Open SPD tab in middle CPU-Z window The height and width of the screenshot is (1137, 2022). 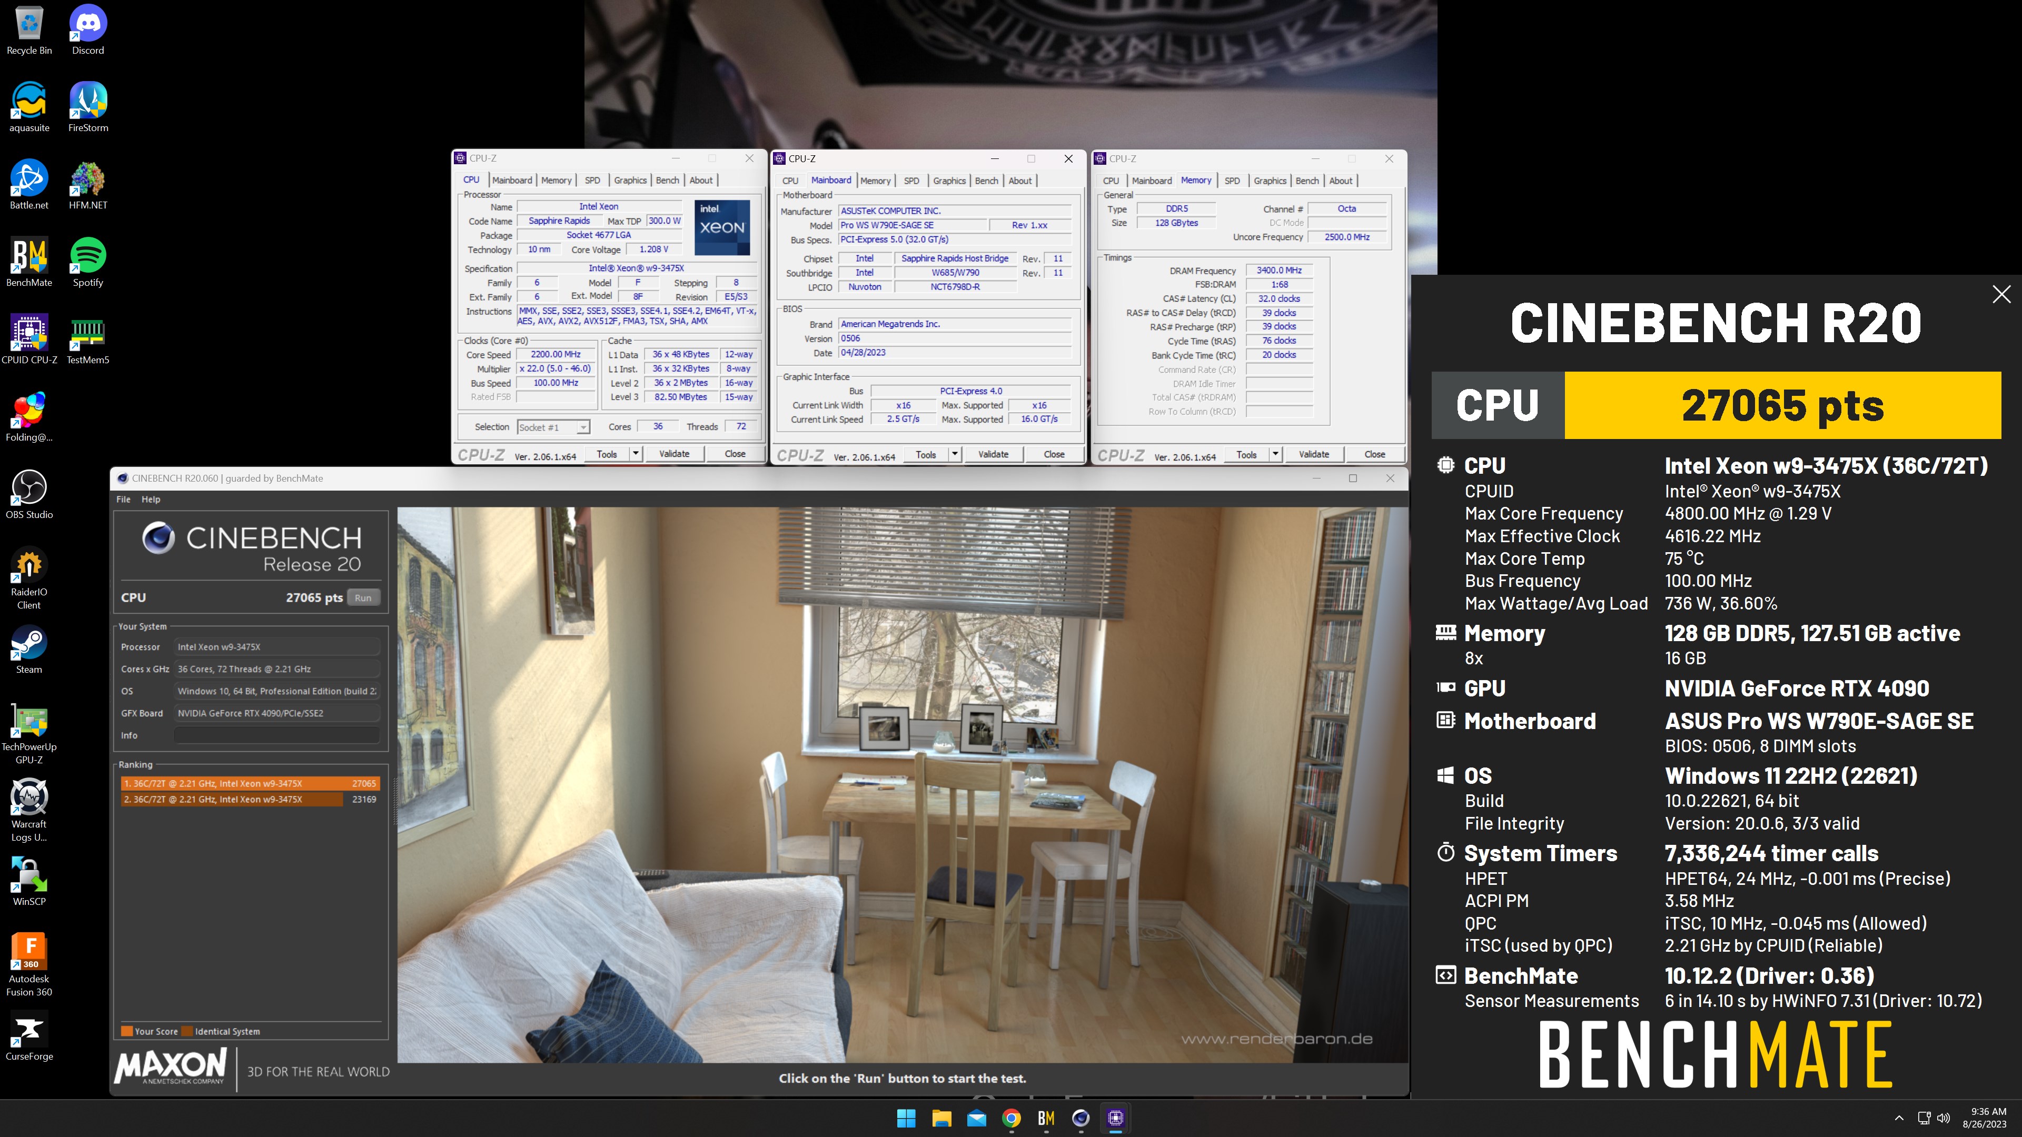click(x=911, y=181)
